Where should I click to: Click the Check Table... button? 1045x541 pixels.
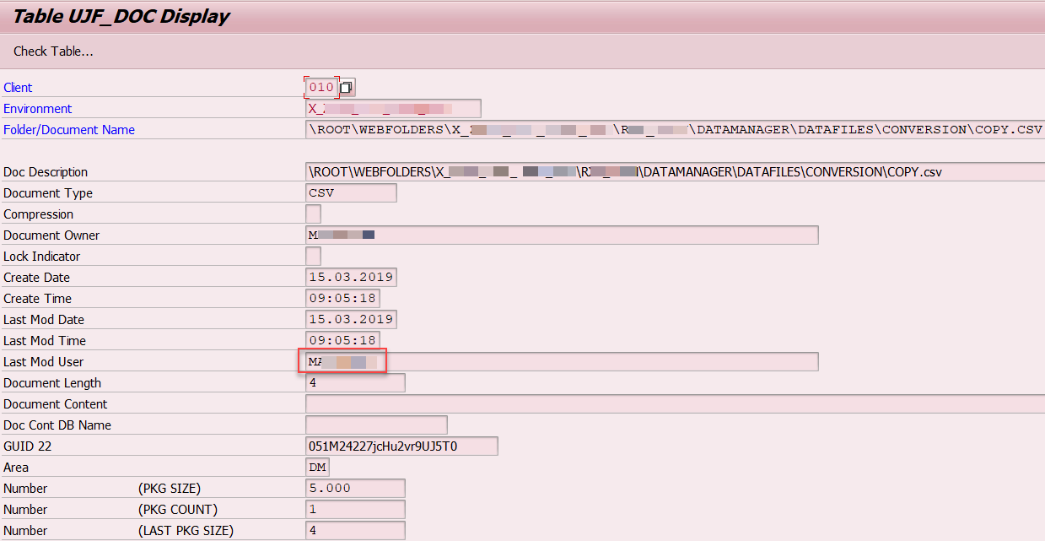53,51
